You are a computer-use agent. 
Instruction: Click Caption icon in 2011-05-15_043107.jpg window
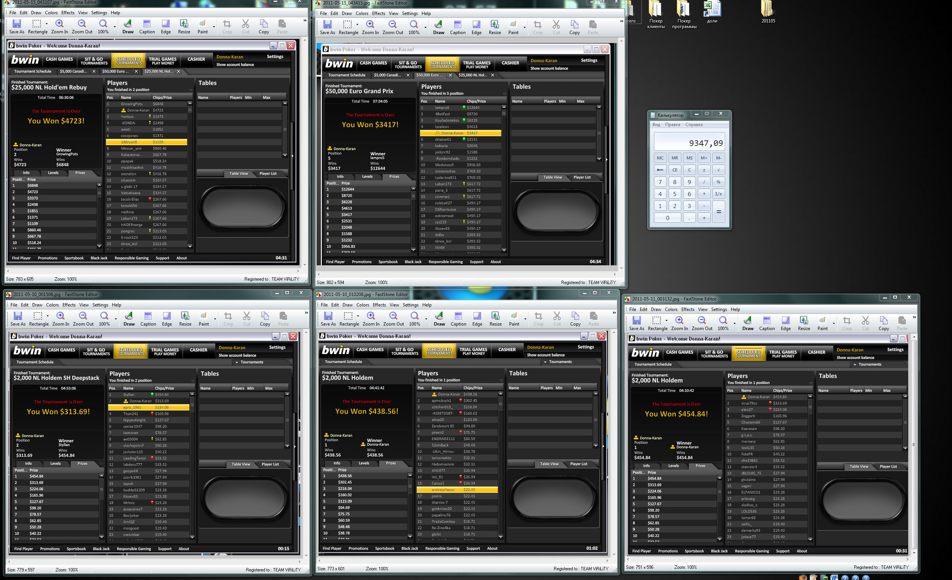tap(147, 27)
